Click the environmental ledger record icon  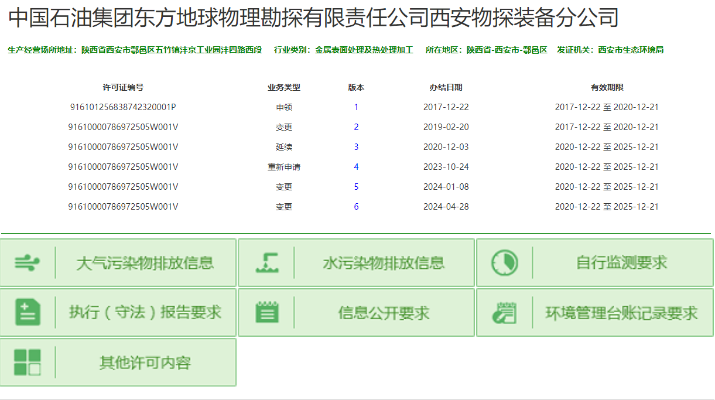(505, 313)
